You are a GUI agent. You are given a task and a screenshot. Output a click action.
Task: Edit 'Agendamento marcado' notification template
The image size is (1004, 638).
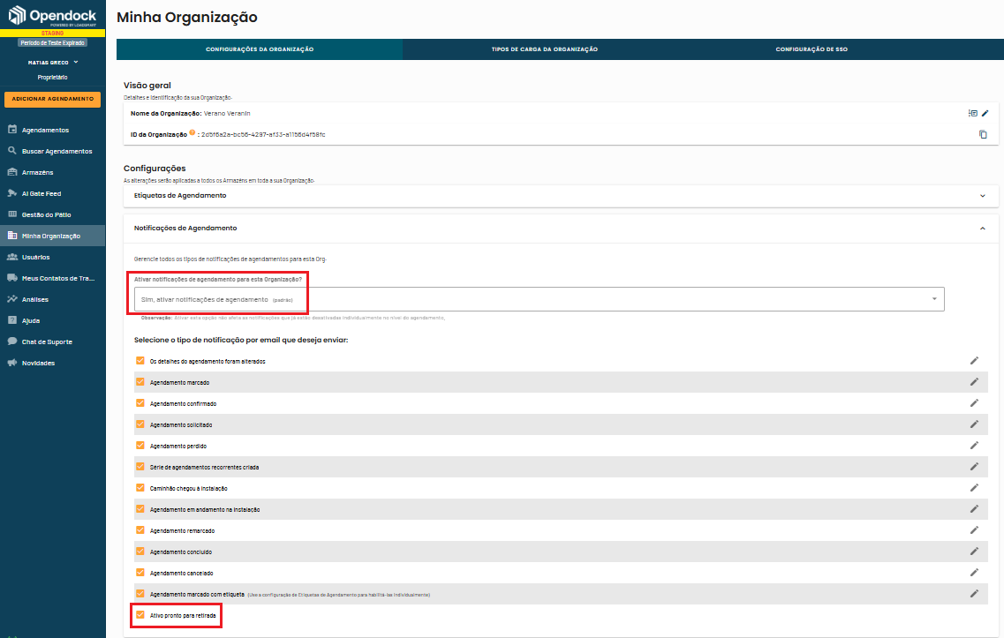point(974,382)
